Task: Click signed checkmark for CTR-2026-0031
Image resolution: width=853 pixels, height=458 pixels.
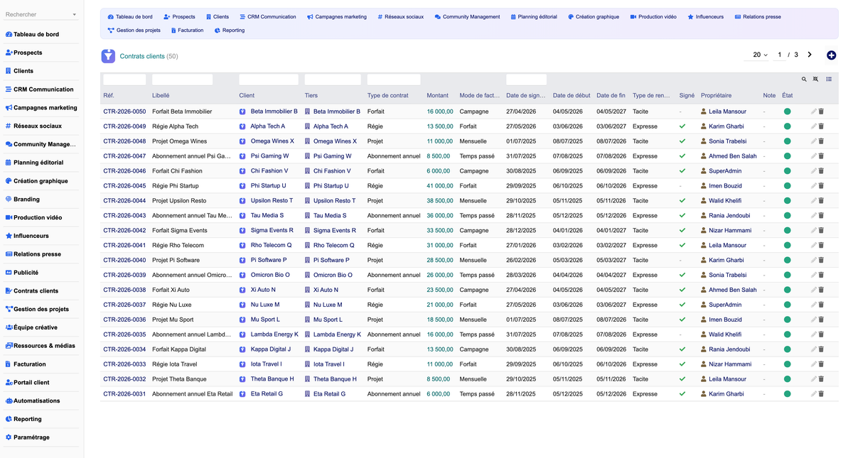Action: click(x=682, y=394)
